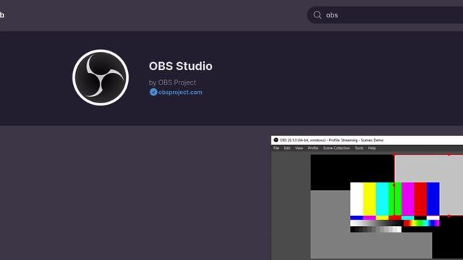Open the OBS screenshot thumbnail preview

click(367, 198)
